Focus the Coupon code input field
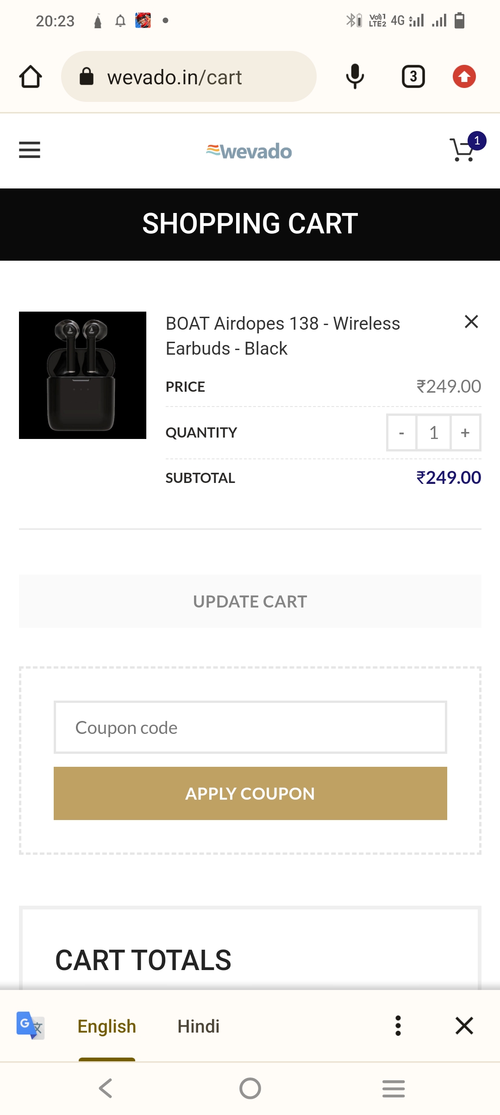500x1115 pixels. tap(250, 727)
